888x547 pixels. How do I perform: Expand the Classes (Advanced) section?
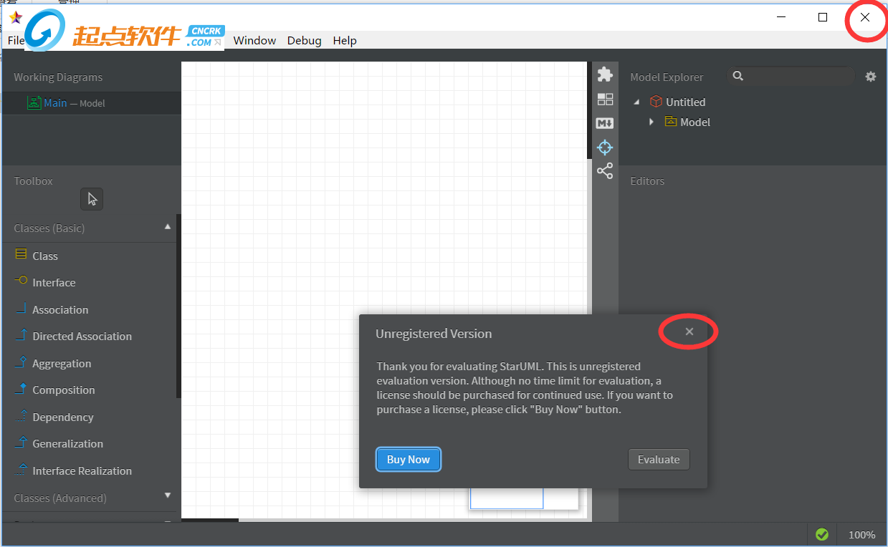tap(168, 495)
